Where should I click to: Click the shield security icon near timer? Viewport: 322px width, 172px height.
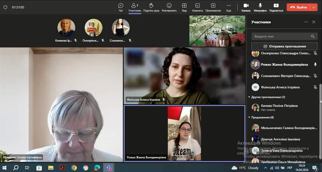click(5, 7)
